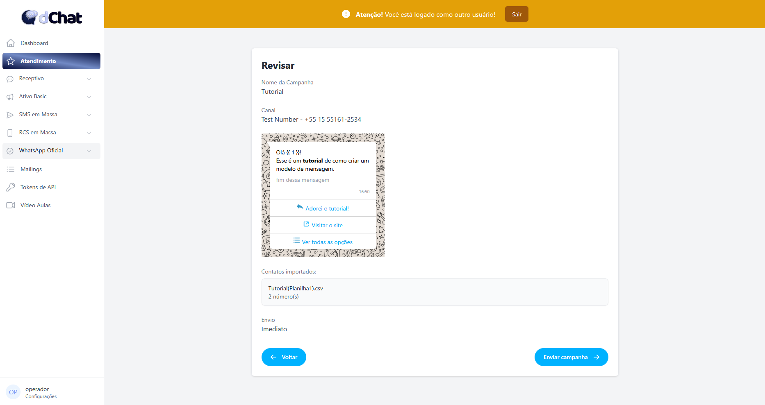Click the Vídeo Aulas camera icon

11,205
